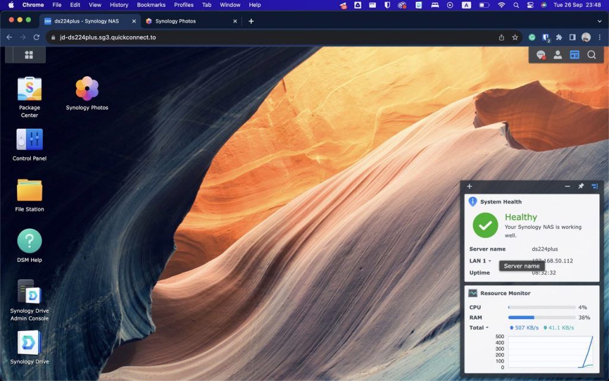Open the File menu

(x=56, y=5)
